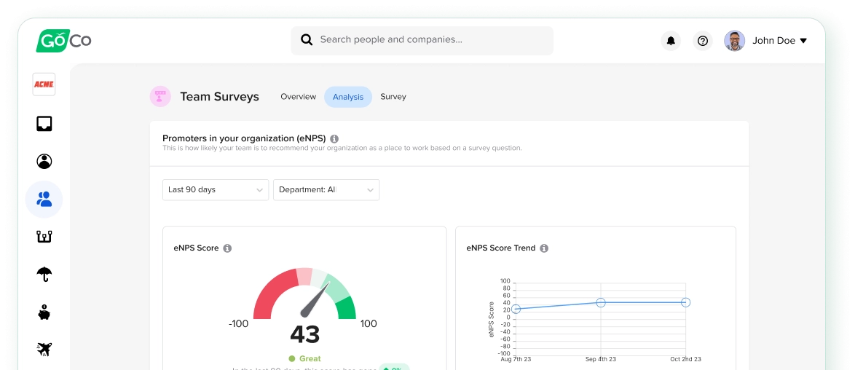Click the eNPS gauge needle
Screen dimensions: 855x370
point(315,300)
